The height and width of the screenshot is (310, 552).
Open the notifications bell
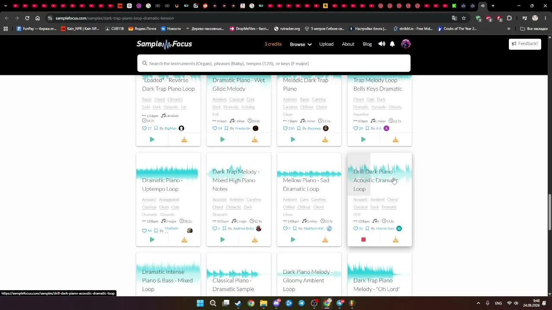pos(392,44)
